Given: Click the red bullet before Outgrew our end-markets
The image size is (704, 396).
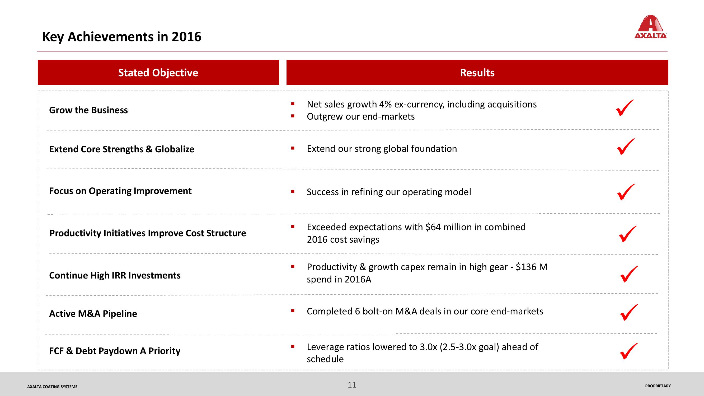Looking at the screenshot, I should point(293,116).
